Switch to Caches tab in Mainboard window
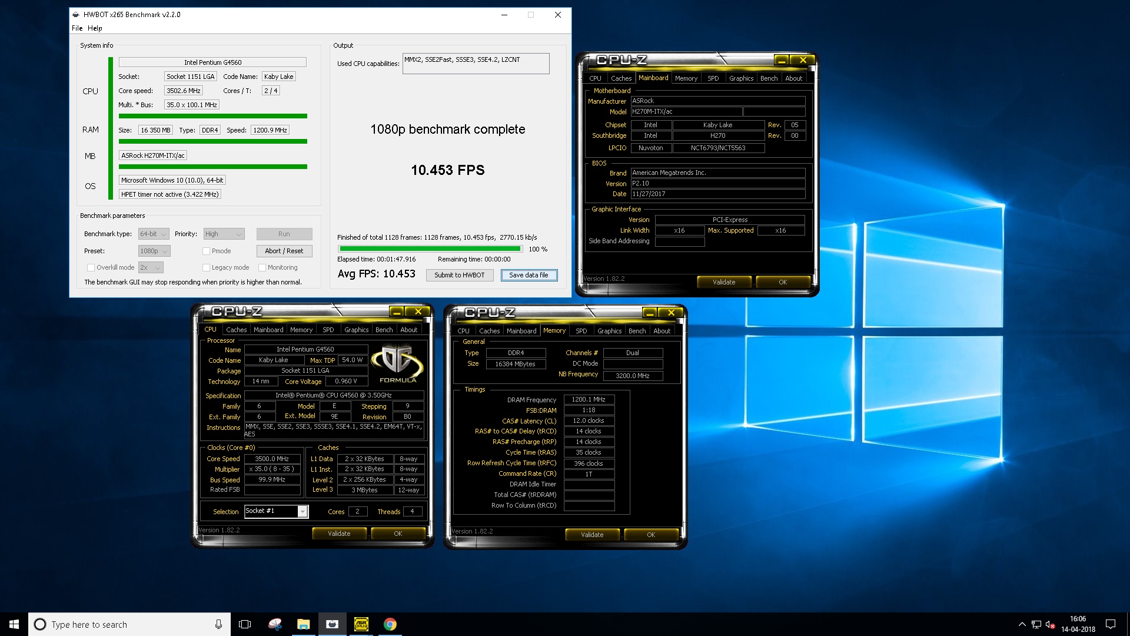The width and height of the screenshot is (1130, 636). click(x=621, y=78)
